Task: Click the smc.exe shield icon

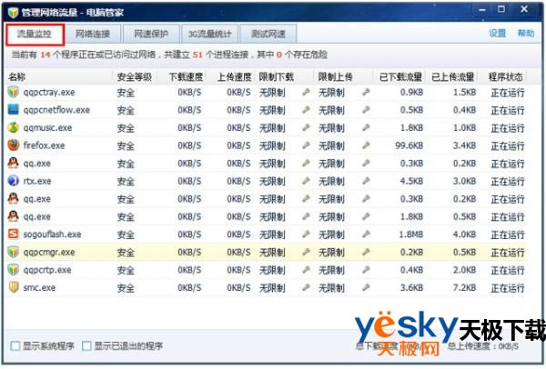Action: tap(13, 287)
